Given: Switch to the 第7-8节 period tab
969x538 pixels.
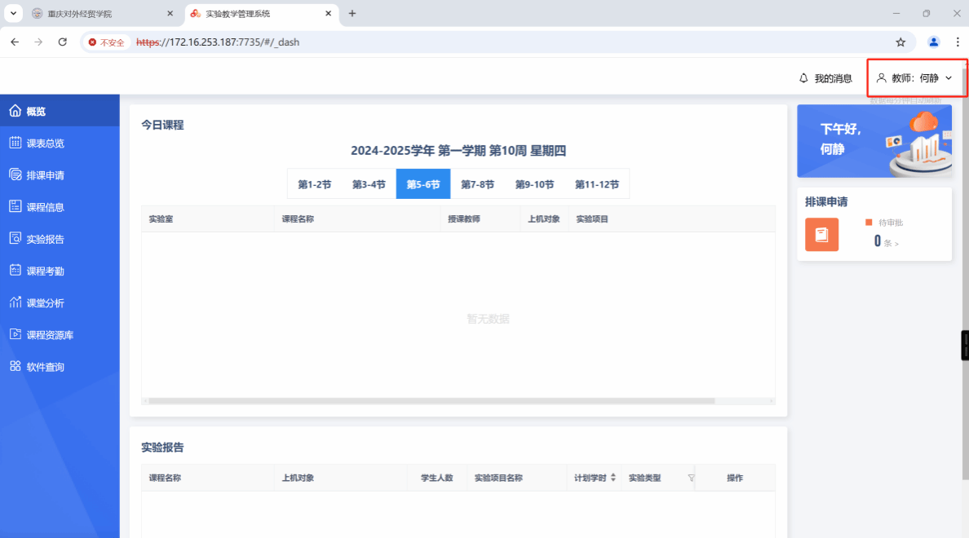Looking at the screenshot, I should pyautogui.click(x=477, y=184).
